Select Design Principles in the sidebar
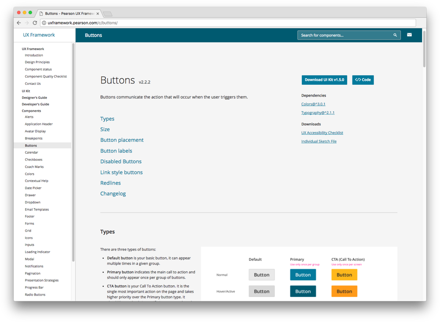This screenshot has width=440, height=322. pyautogui.click(x=37, y=62)
